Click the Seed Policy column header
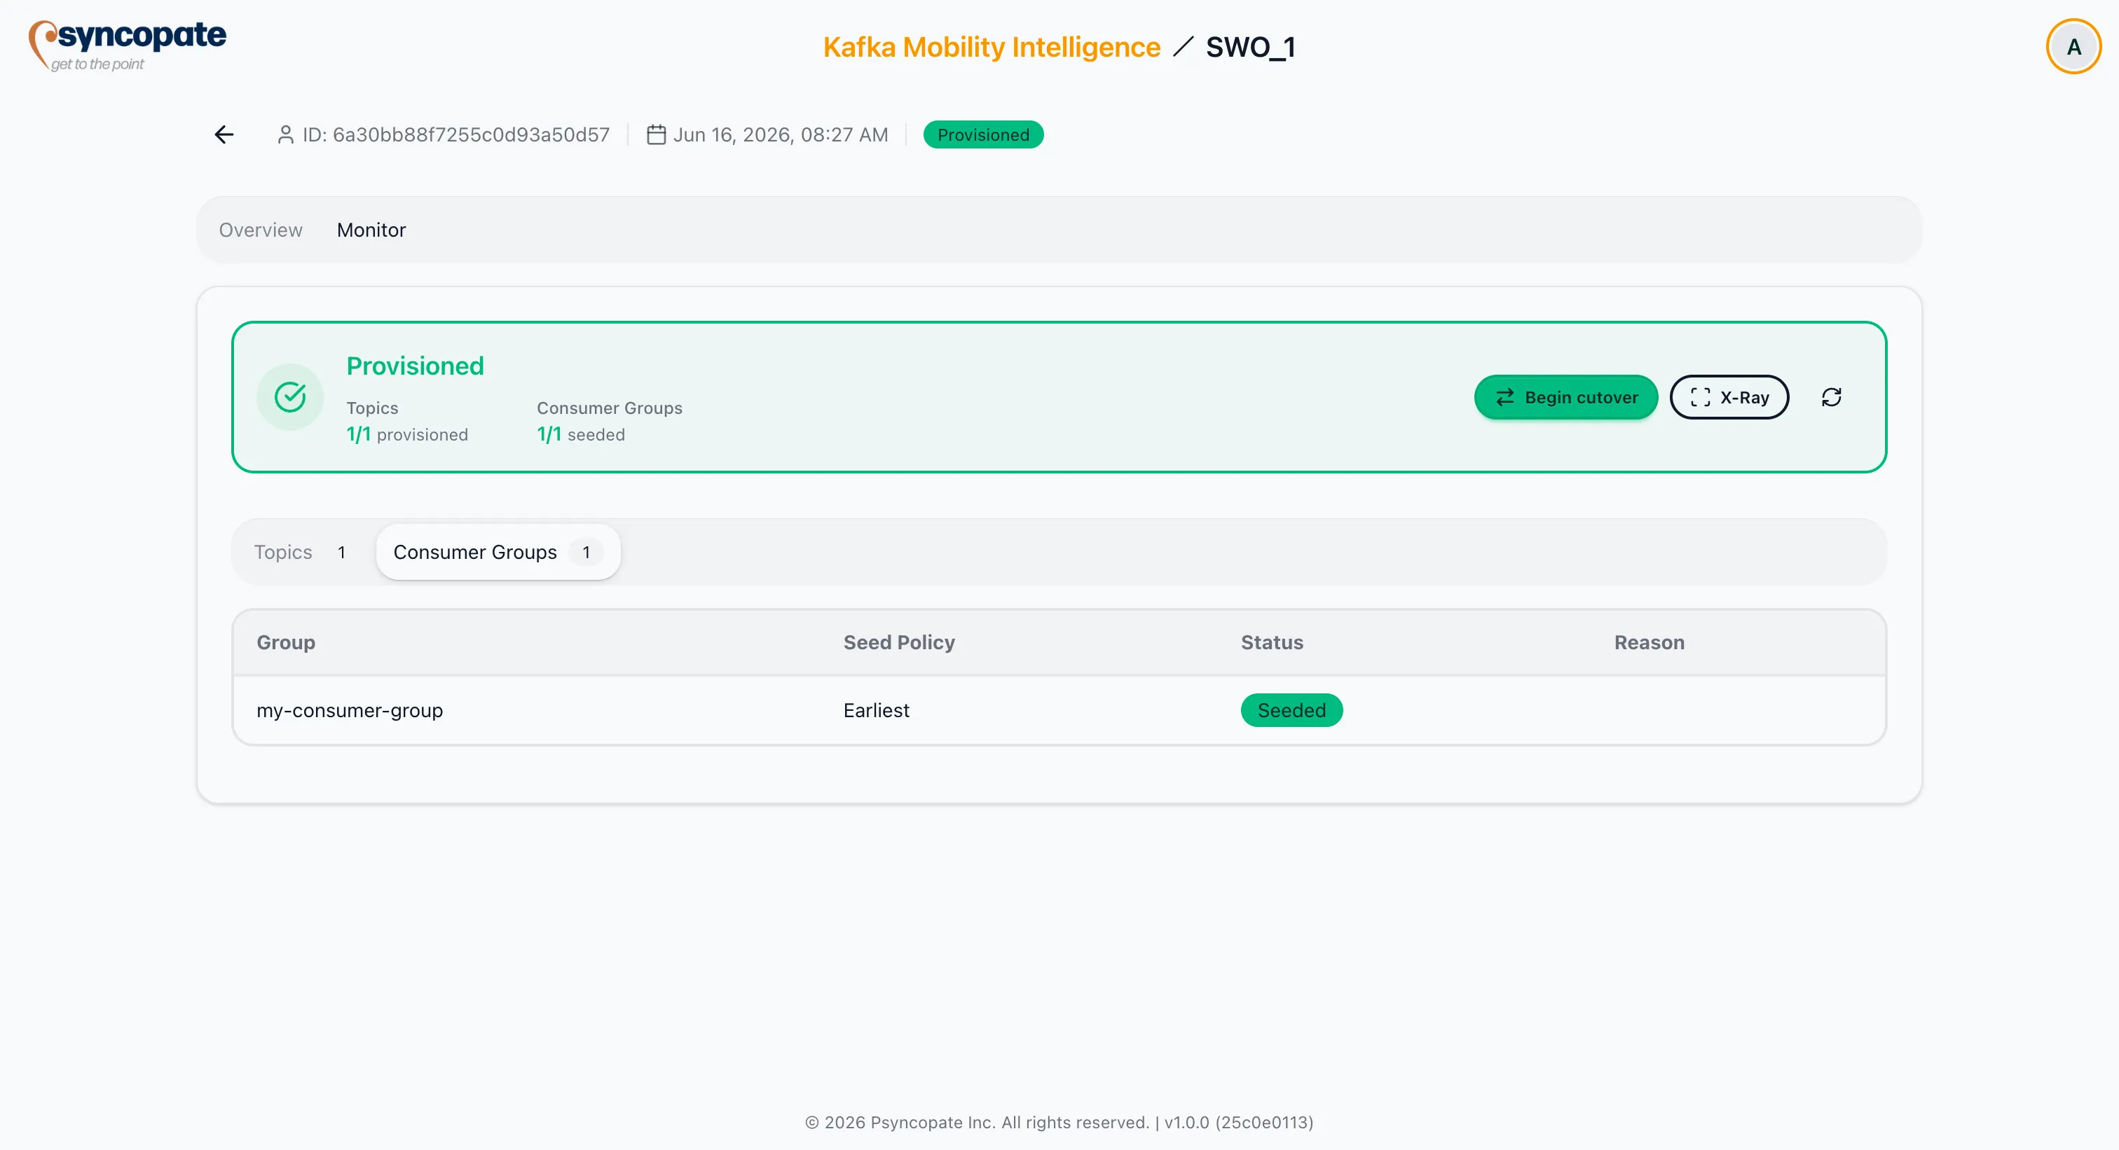Screen dimensions: 2119x1150 [x=899, y=643]
